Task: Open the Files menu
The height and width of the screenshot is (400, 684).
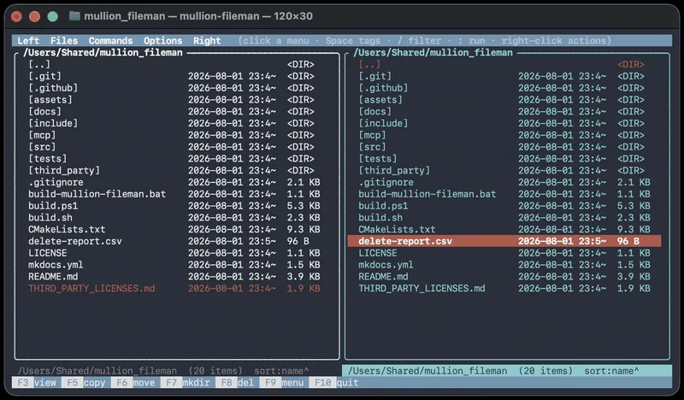Action: pyautogui.click(x=63, y=40)
